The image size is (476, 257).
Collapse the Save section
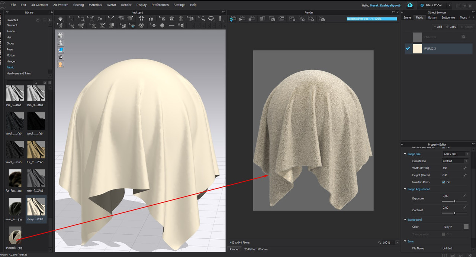click(x=405, y=241)
